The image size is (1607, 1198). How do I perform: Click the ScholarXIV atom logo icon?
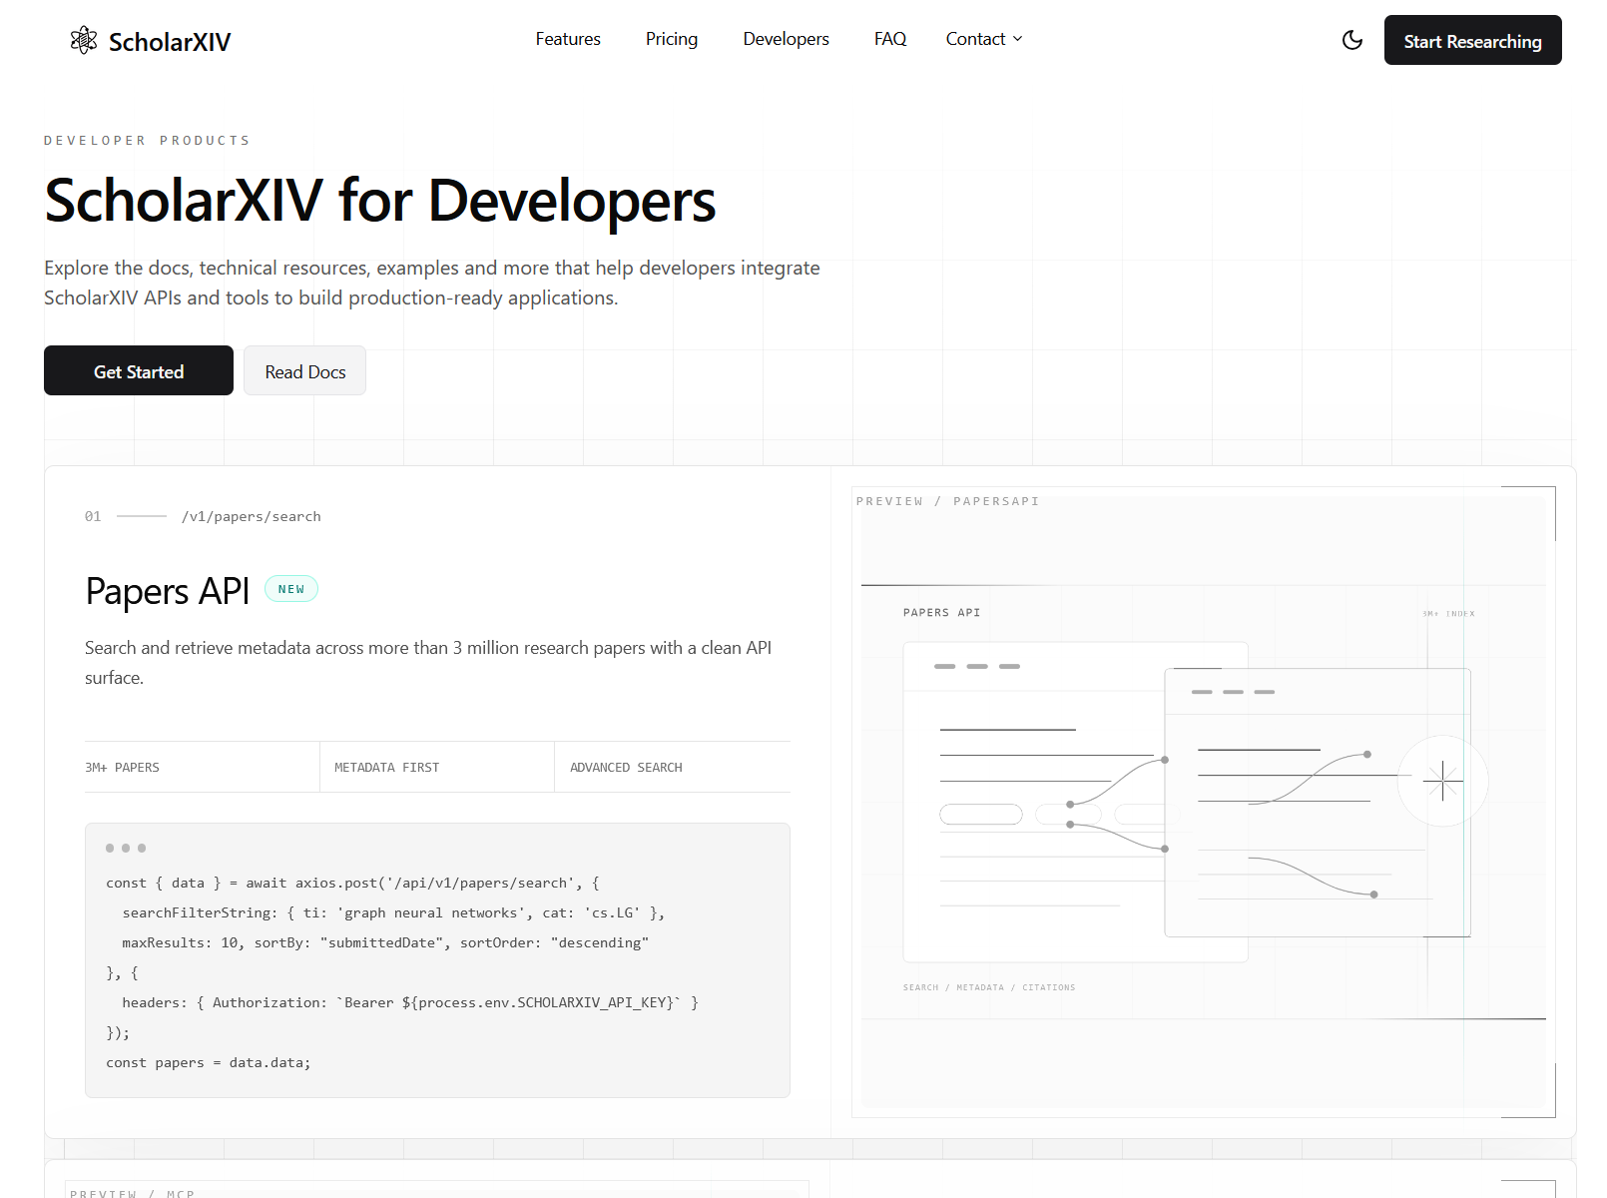(x=84, y=40)
